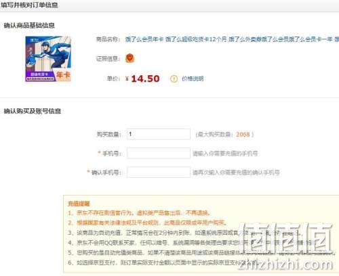This screenshot has height=276, width=339.
Task: Click the price info circle icon
Action: pos(174,78)
